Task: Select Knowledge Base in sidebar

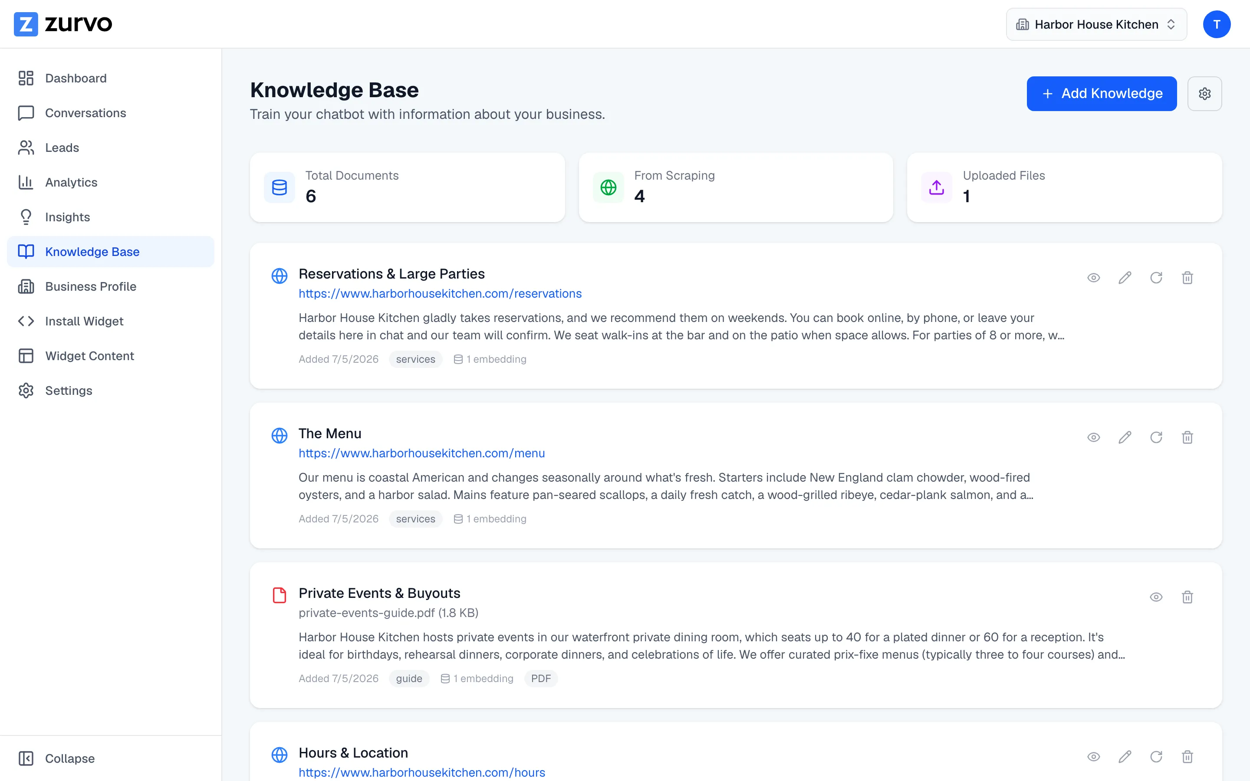Action: [111, 252]
